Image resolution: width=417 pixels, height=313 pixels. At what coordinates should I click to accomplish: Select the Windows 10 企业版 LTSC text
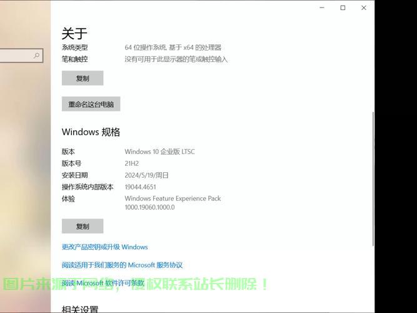159,151
